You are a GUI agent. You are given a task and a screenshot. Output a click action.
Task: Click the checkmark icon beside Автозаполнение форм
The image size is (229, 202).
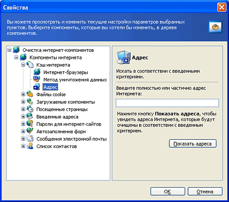click(30, 131)
